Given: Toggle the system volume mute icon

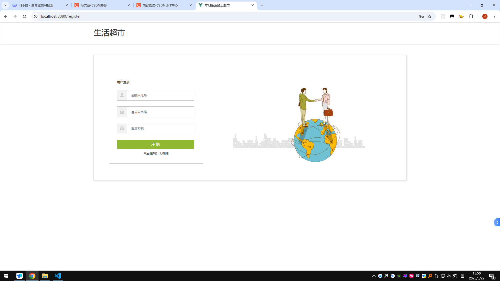Looking at the screenshot, I should [448, 276].
